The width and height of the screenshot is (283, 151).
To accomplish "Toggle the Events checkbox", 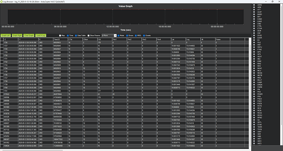I will 144,36.
